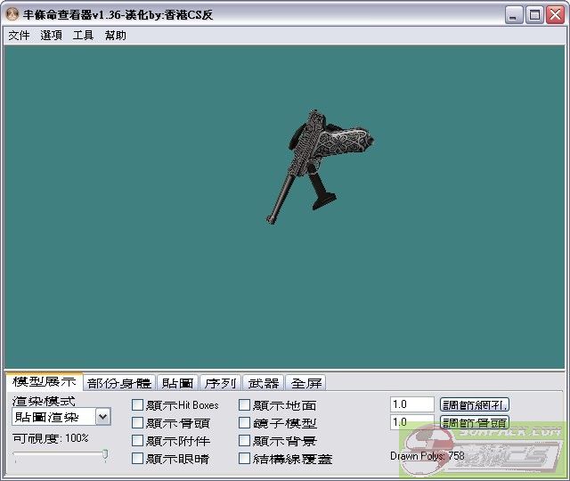Enable the 顯示Hit Boxes checkbox

point(137,405)
